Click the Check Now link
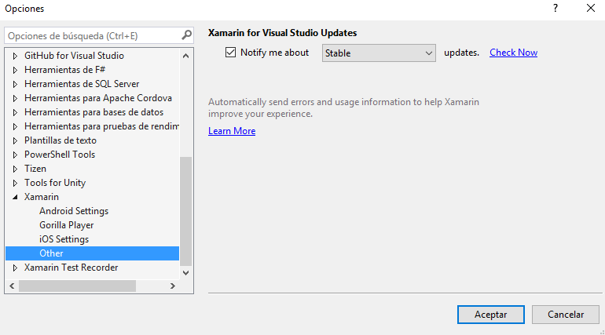Image resolution: width=605 pixels, height=335 pixels. (x=513, y=53)
